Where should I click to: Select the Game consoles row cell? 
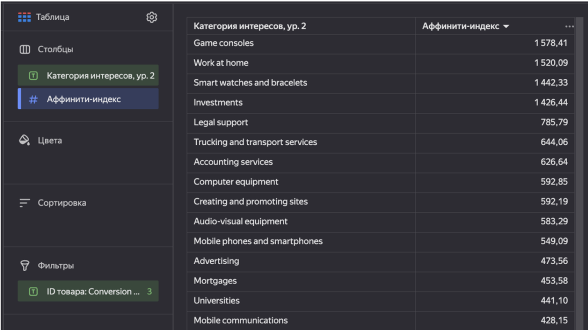223,43
